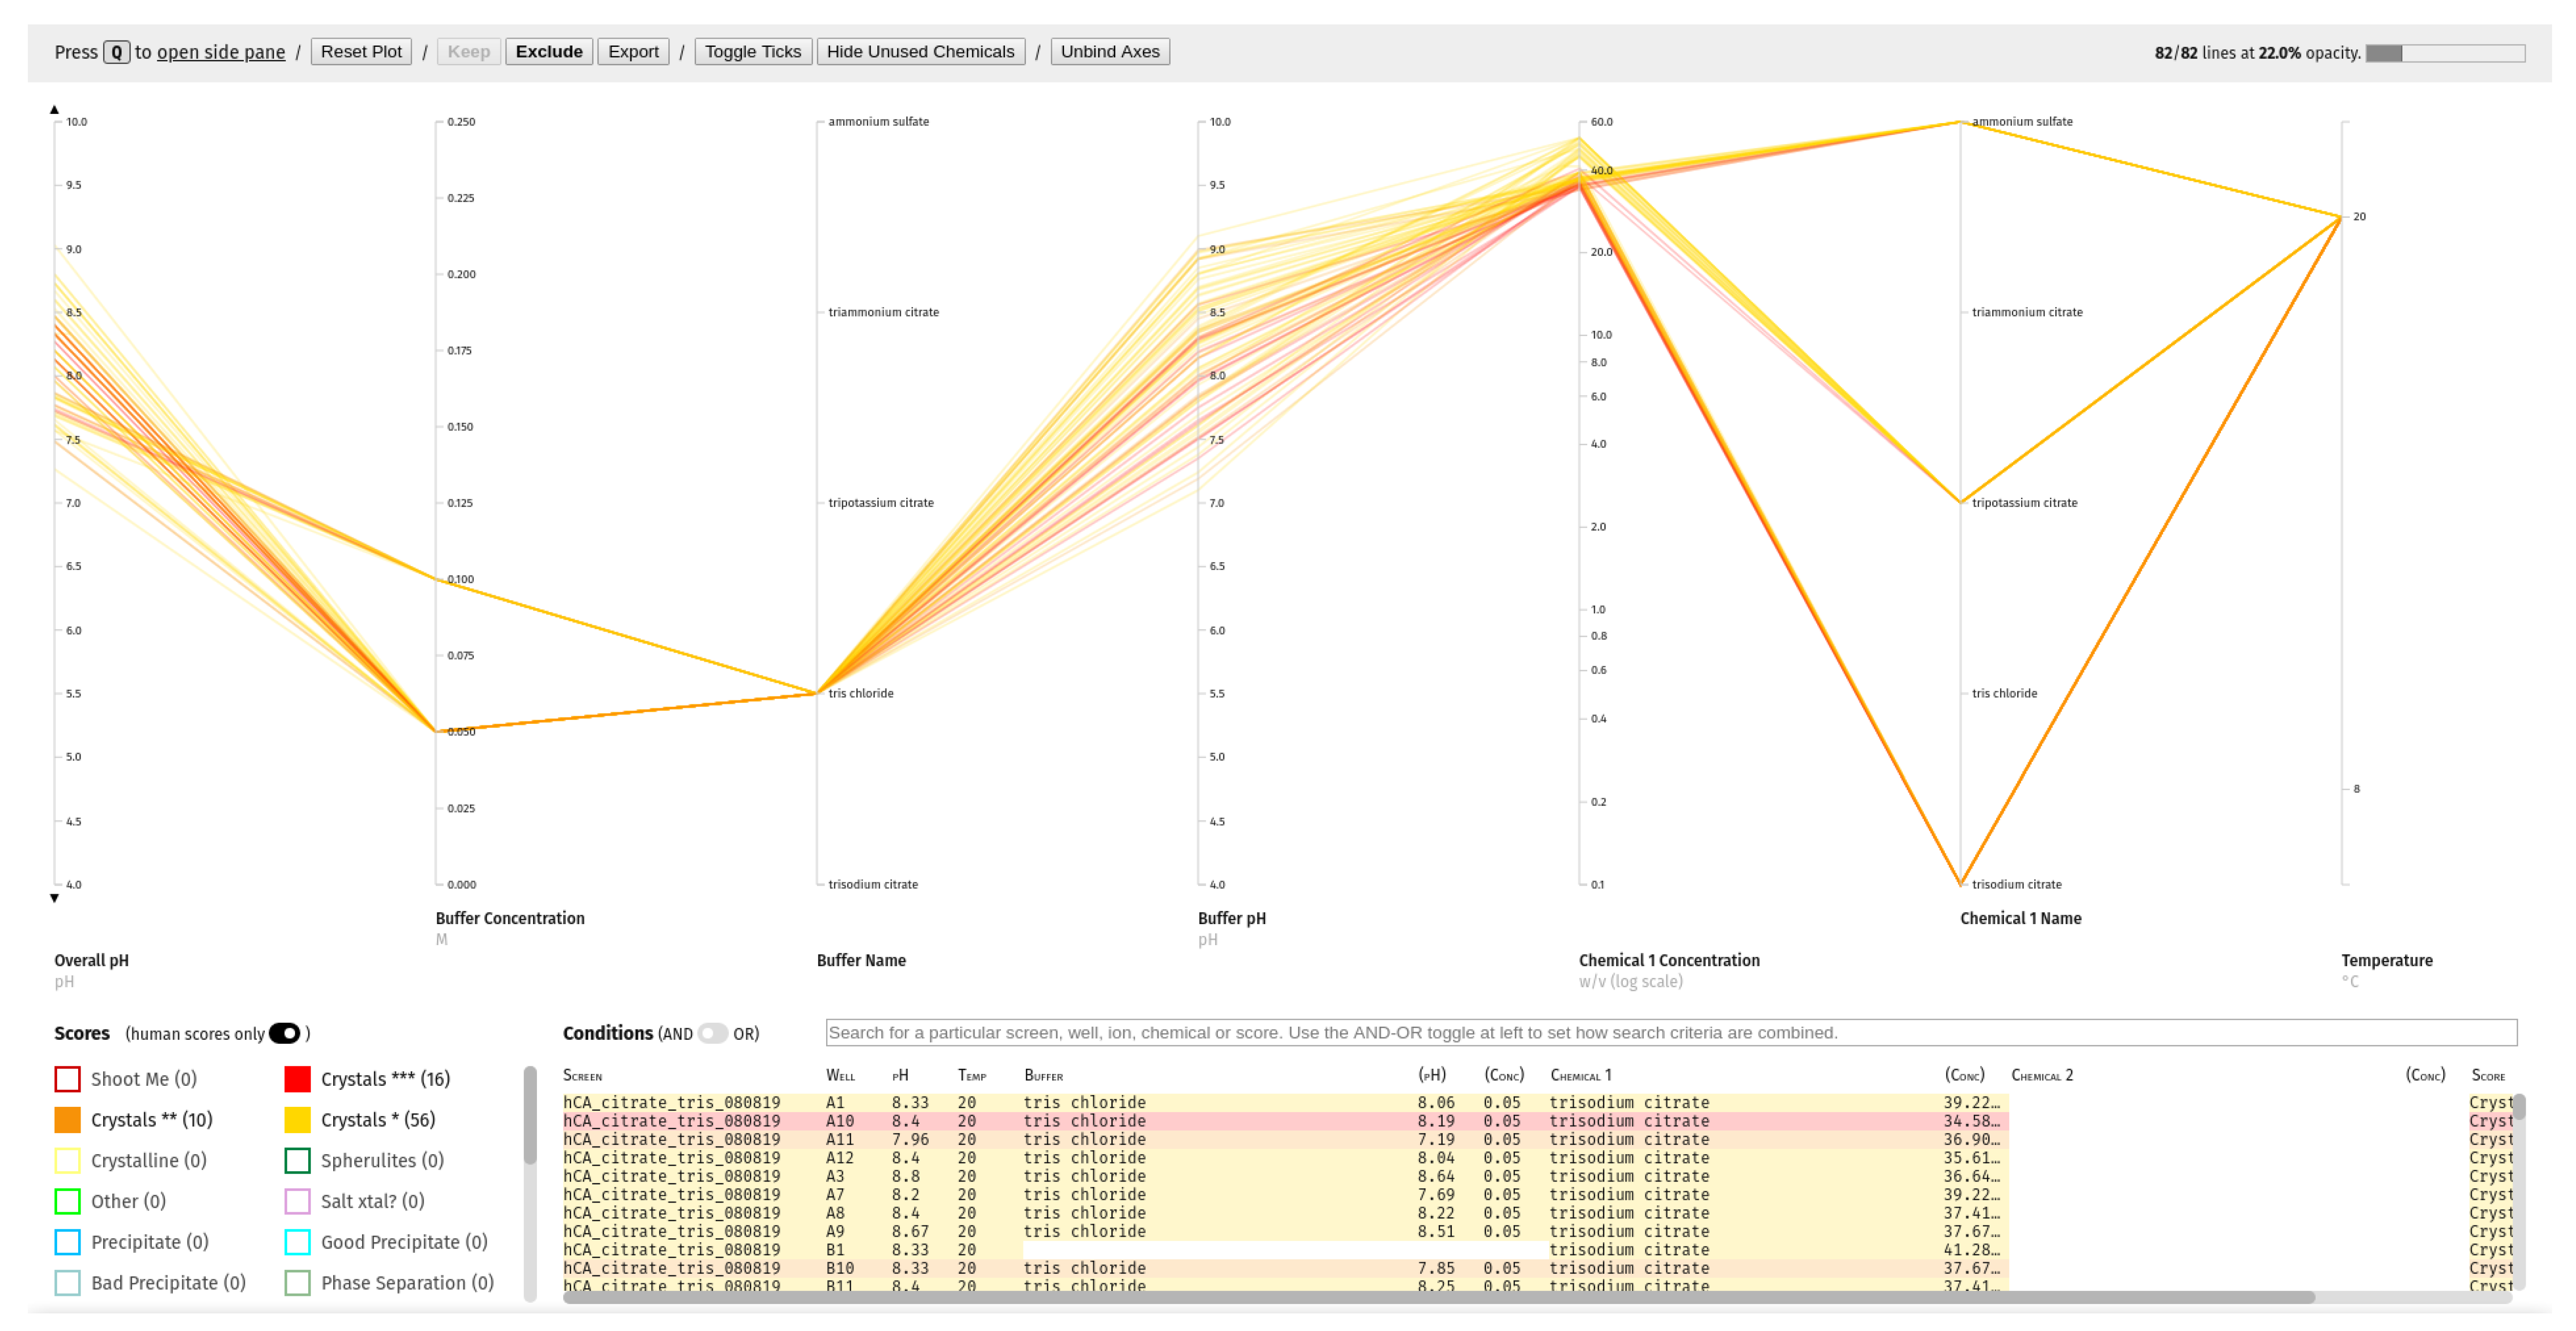Click the Chemical 1 column header
This screenshot has width=2576, height=1331.
(x=1580, y=1076)
